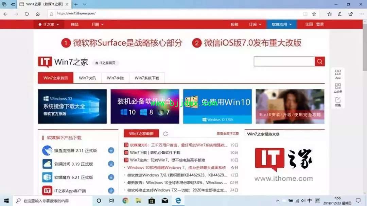Click the red search magnifier button
Screen dimensions: 367x206
[x=320, y=61]
